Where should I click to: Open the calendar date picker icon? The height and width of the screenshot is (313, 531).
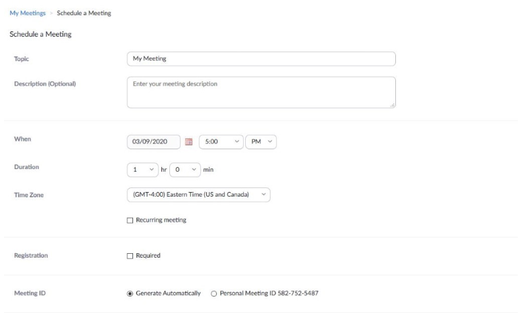188,141
